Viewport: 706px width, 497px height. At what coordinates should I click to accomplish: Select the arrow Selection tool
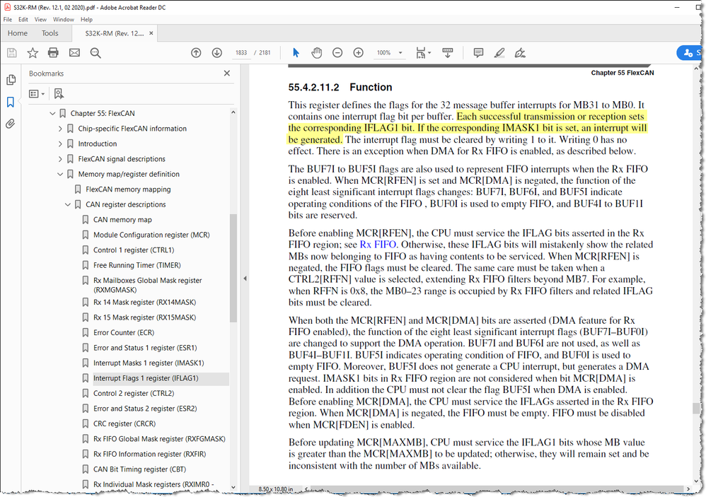tap(296, 52)
